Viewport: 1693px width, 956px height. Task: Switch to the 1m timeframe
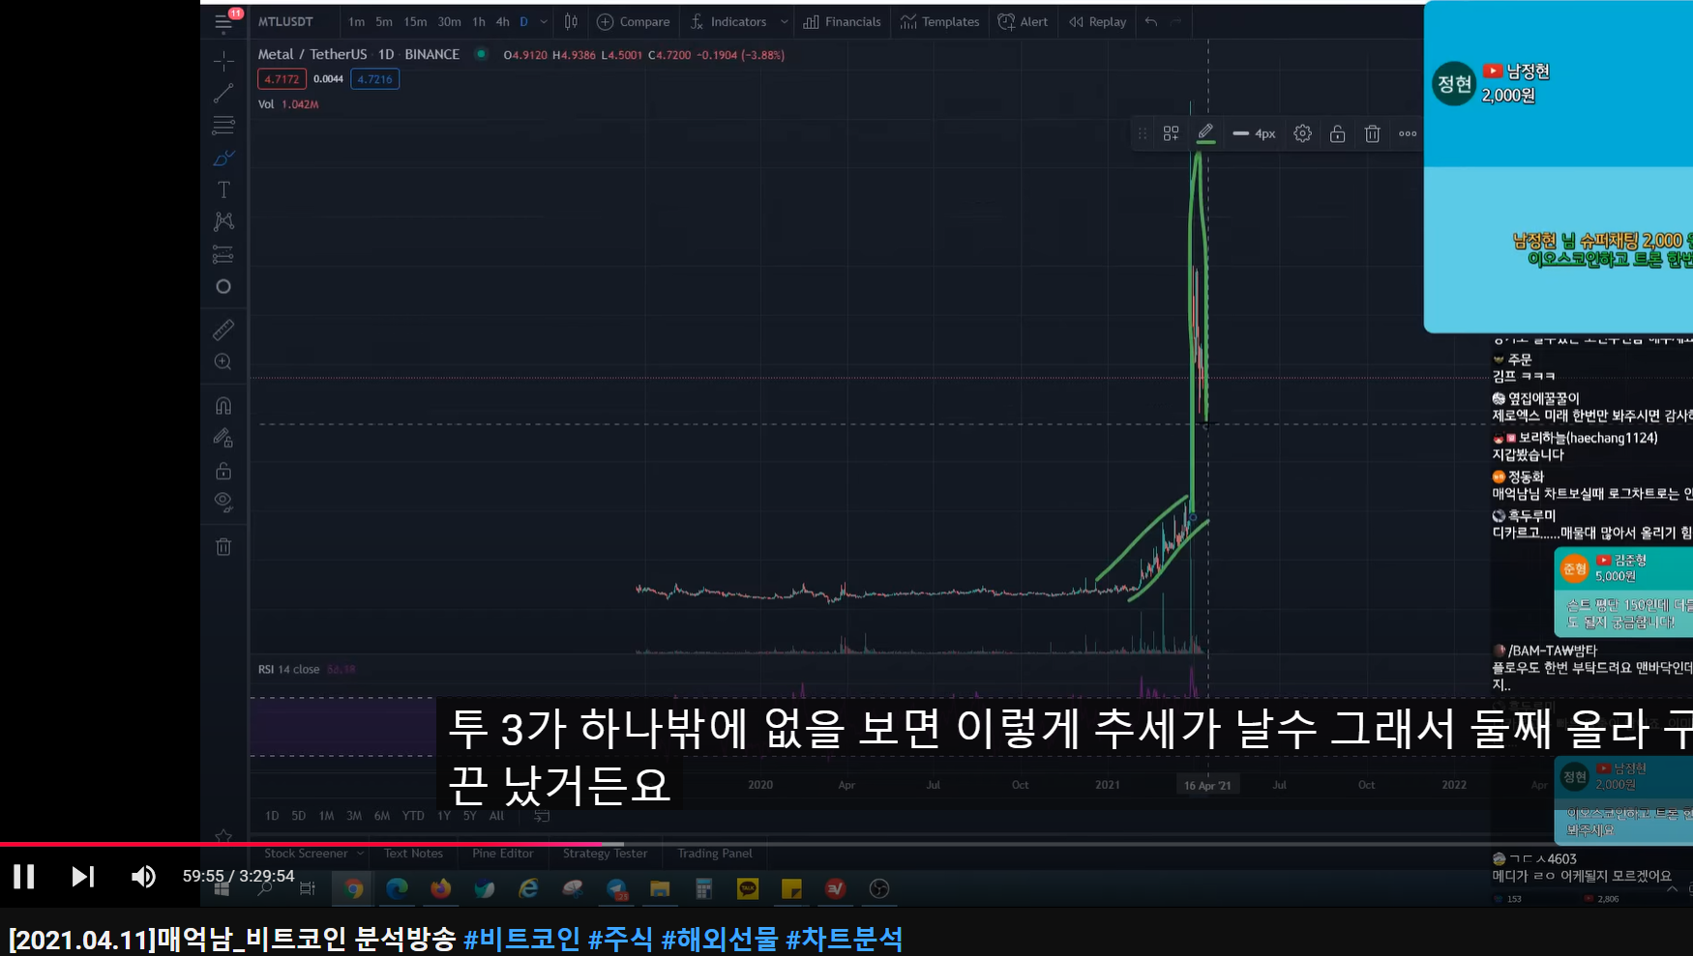[x=357, y=21]
